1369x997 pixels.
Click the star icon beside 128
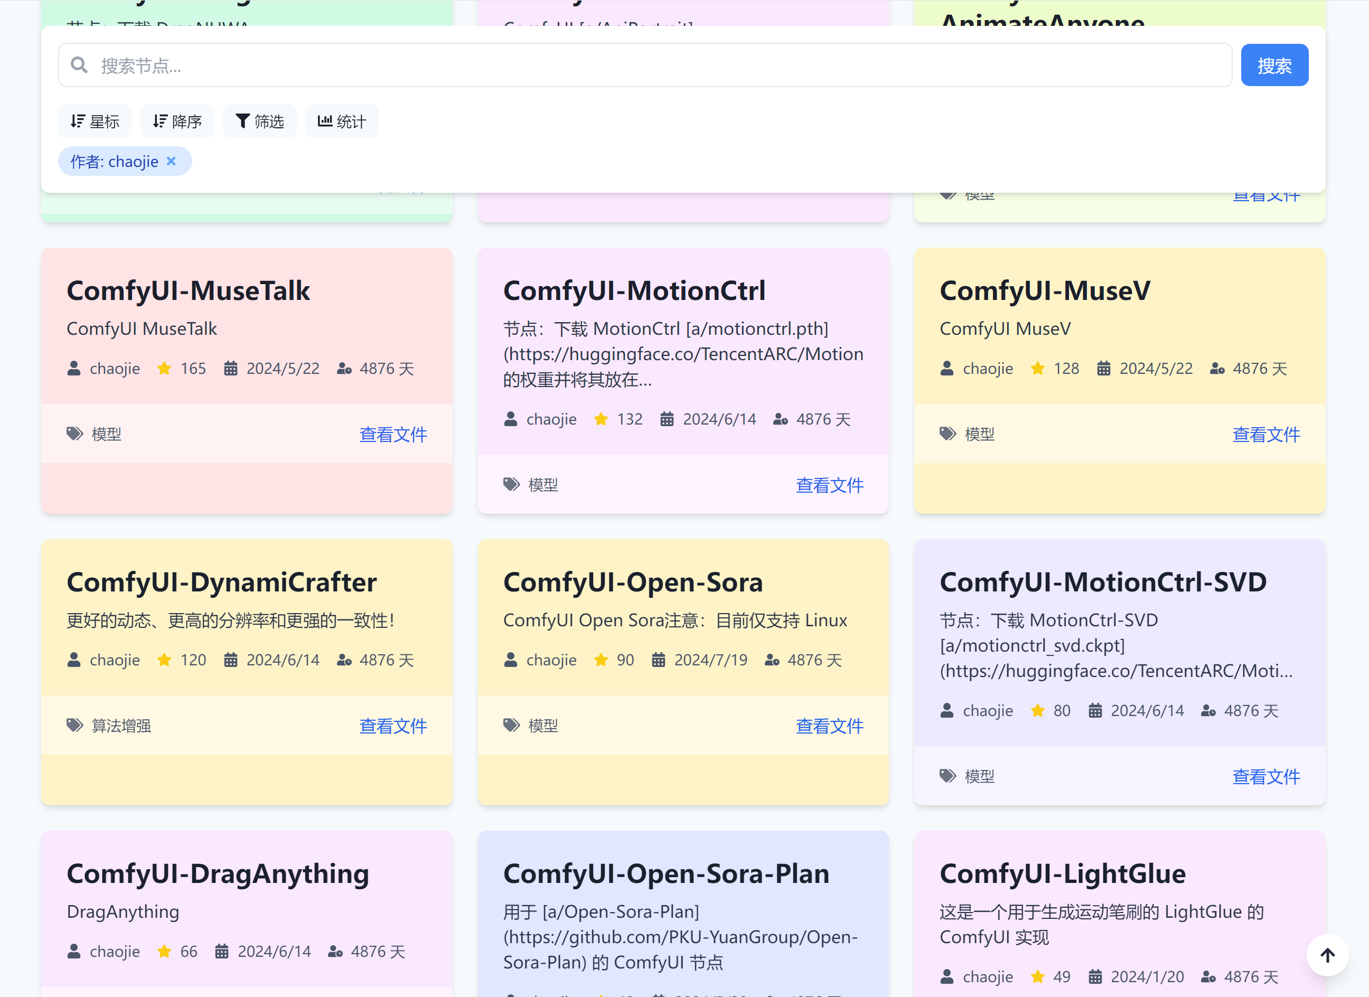pos(1038,368)
